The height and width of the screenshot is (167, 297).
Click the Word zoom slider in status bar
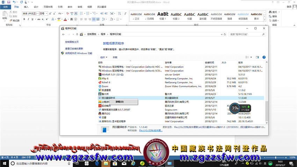click(x=275, y=158)
